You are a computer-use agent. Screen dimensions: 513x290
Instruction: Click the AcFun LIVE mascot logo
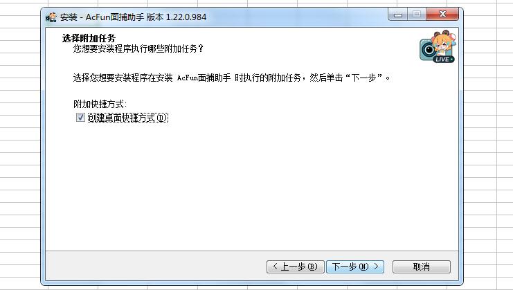point(438,47)
